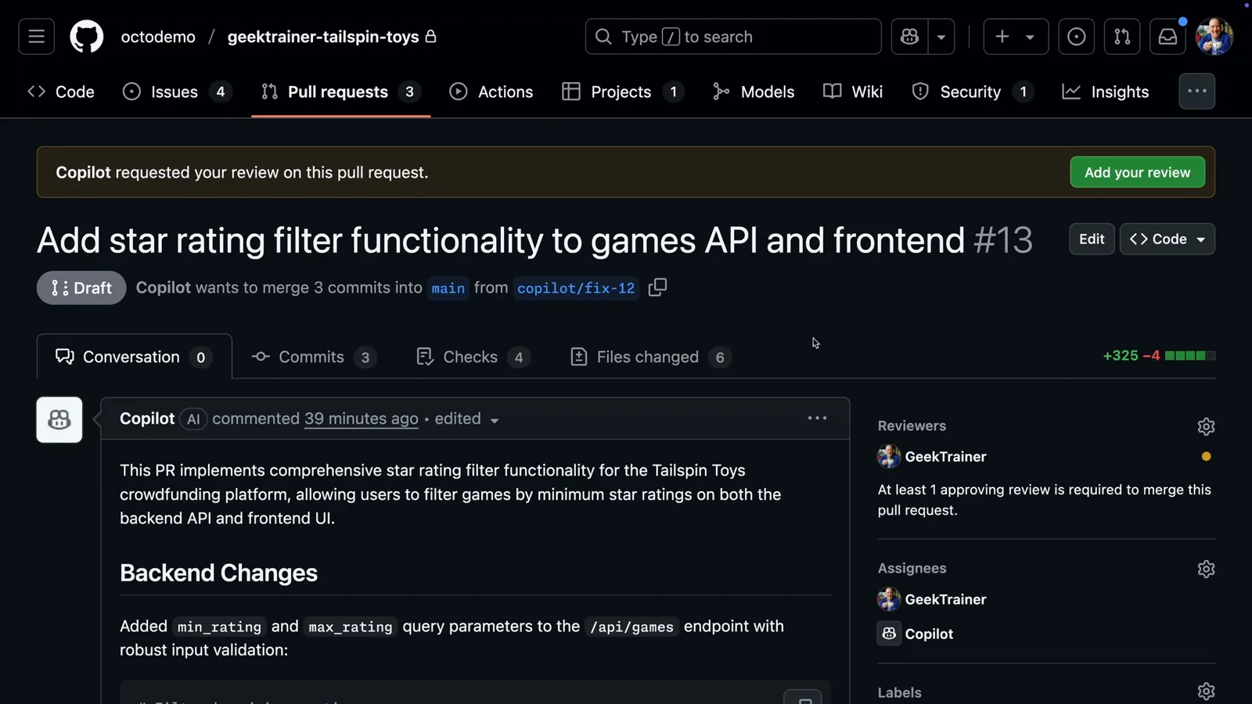Open the Insights tab
Viewport: 1252px width, 704px height.
1106,92
